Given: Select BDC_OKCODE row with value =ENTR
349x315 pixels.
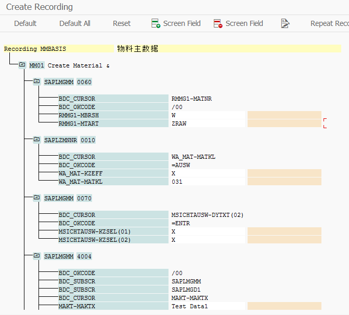Looking at the screenshot, I should tap(113, 223).
